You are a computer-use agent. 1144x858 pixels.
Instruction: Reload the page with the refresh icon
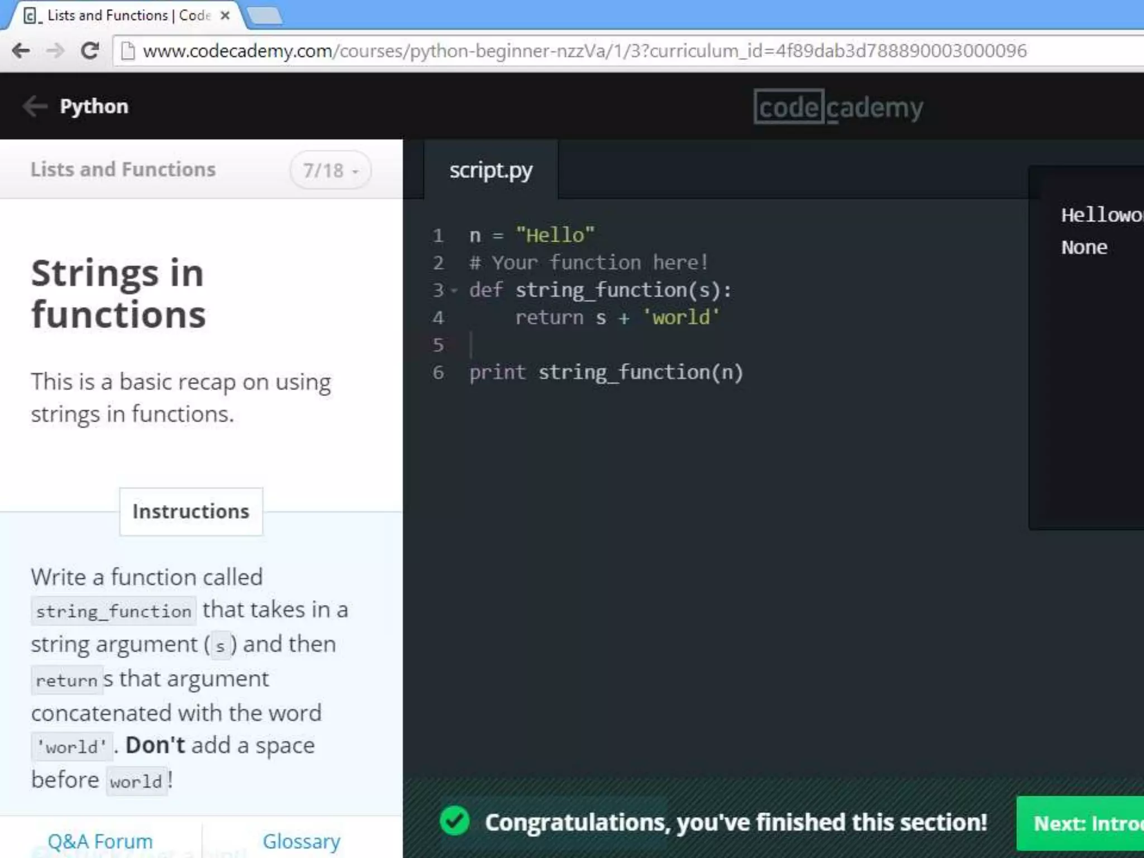click(x=90, y=51)
